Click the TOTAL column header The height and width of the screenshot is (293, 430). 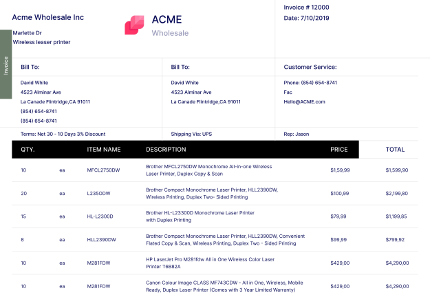click(x=395, y=149)
